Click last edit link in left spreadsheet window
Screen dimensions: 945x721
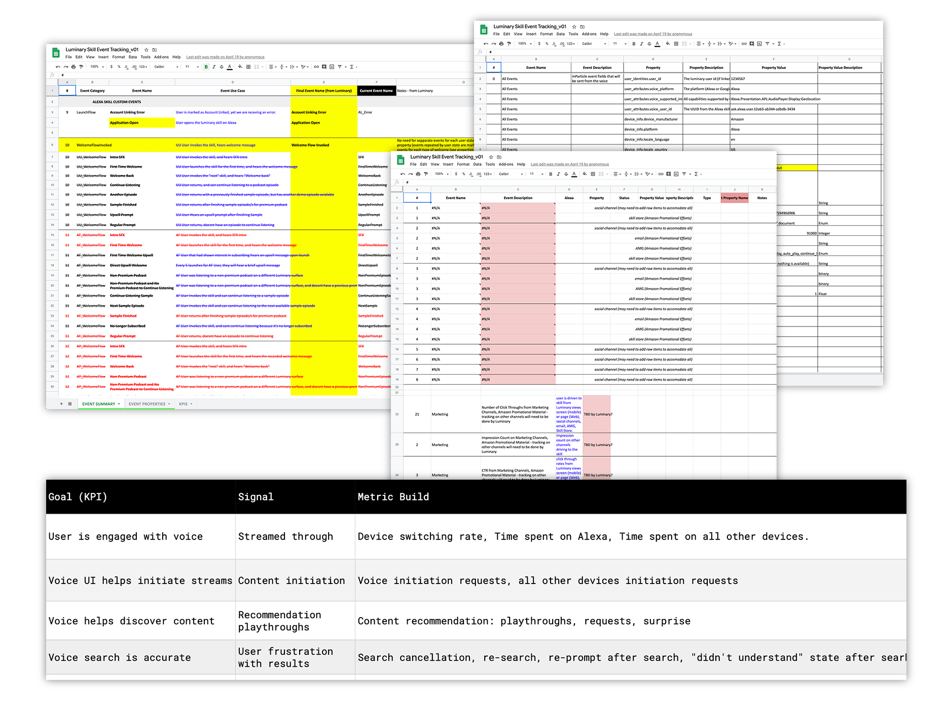(x=225, y=57)
